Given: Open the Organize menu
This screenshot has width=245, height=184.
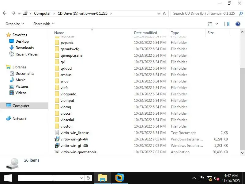Looking at the screenshot, I should [x=15, y=24].
